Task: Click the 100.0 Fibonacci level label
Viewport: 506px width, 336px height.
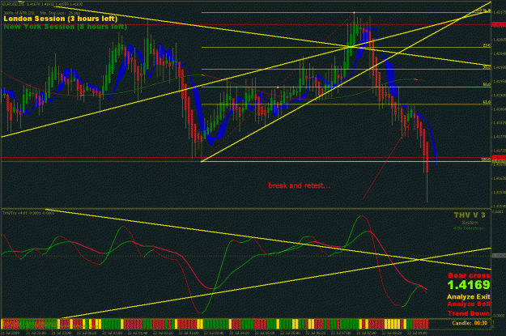Action: 486,159
